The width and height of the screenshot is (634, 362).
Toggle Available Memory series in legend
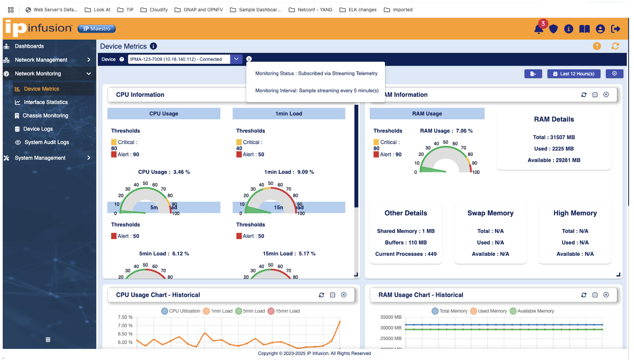tap(532, 311)
